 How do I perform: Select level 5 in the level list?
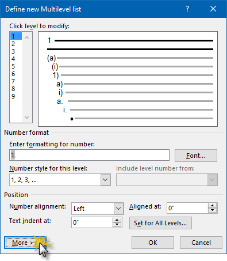(16, 66)
